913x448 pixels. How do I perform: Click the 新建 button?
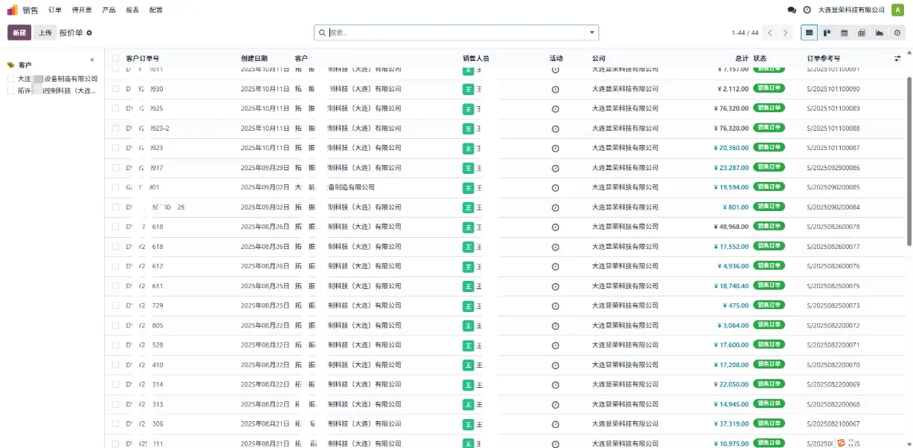(19, 33)
